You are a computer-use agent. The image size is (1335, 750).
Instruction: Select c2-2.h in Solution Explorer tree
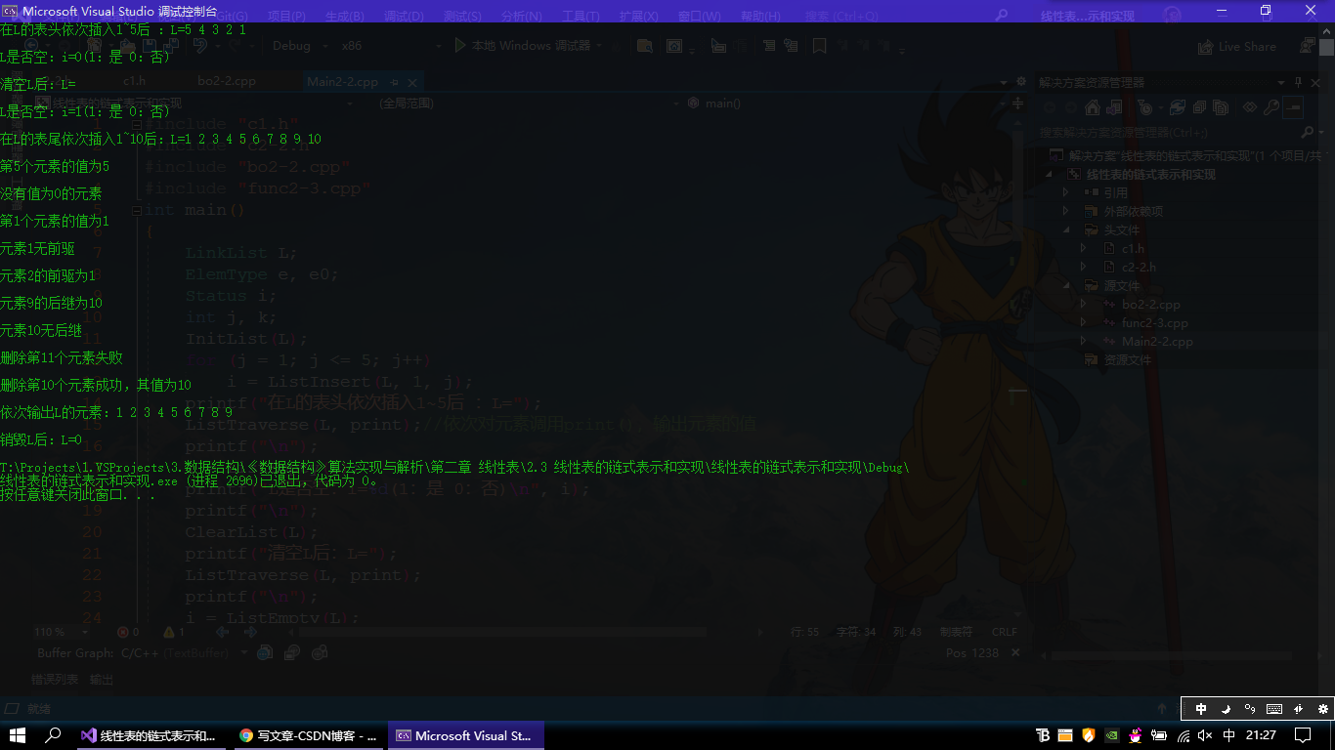tap(1139, 268)
